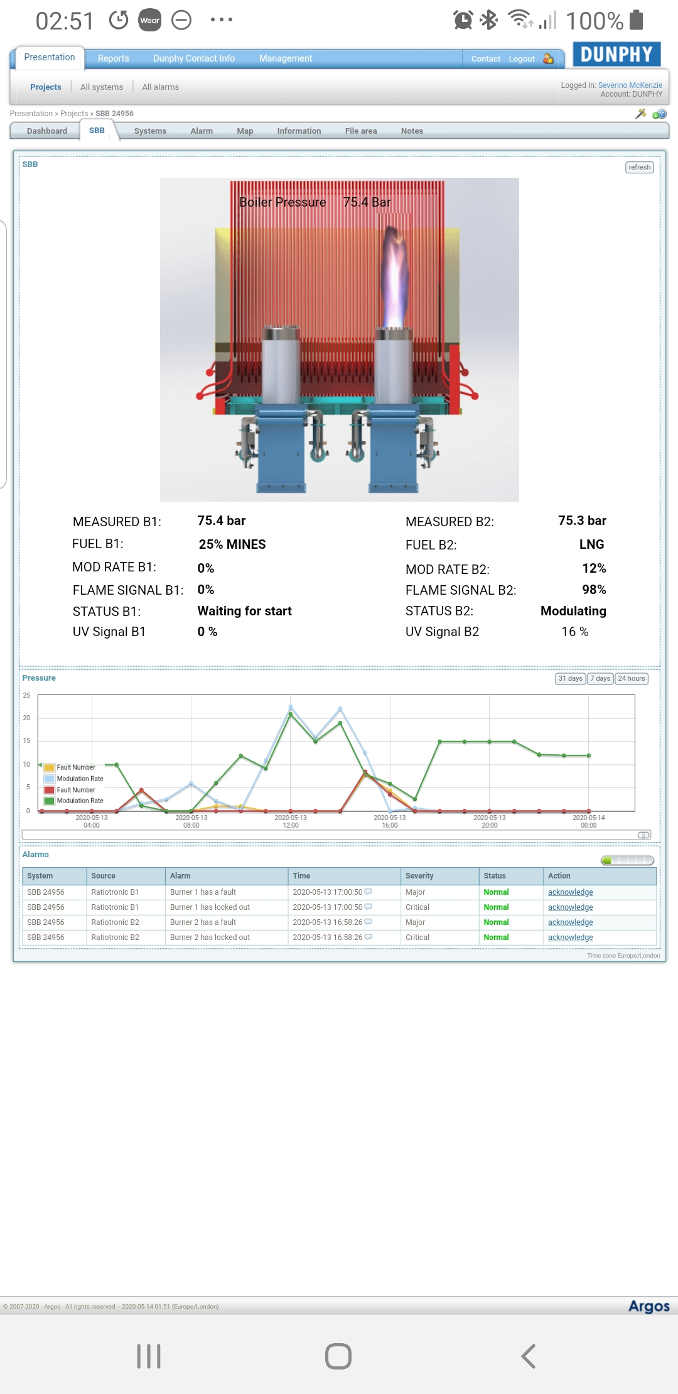Switch to the Map tab
Viewport: 678px width, 1394px height.
[245, 131]
